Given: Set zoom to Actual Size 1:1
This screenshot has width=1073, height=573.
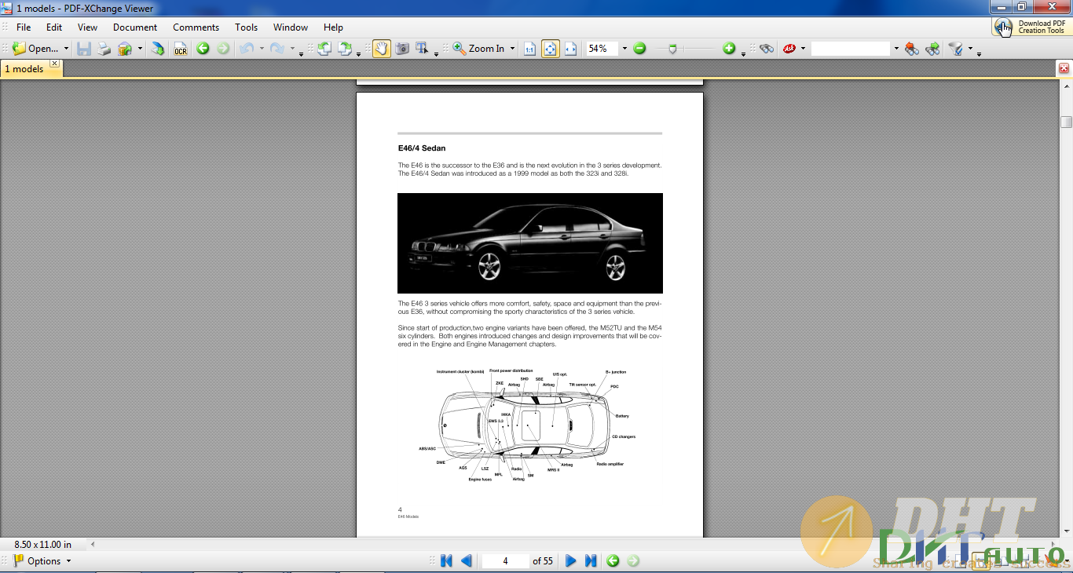Looking at the screenshot, I should (x=529, y=49).
